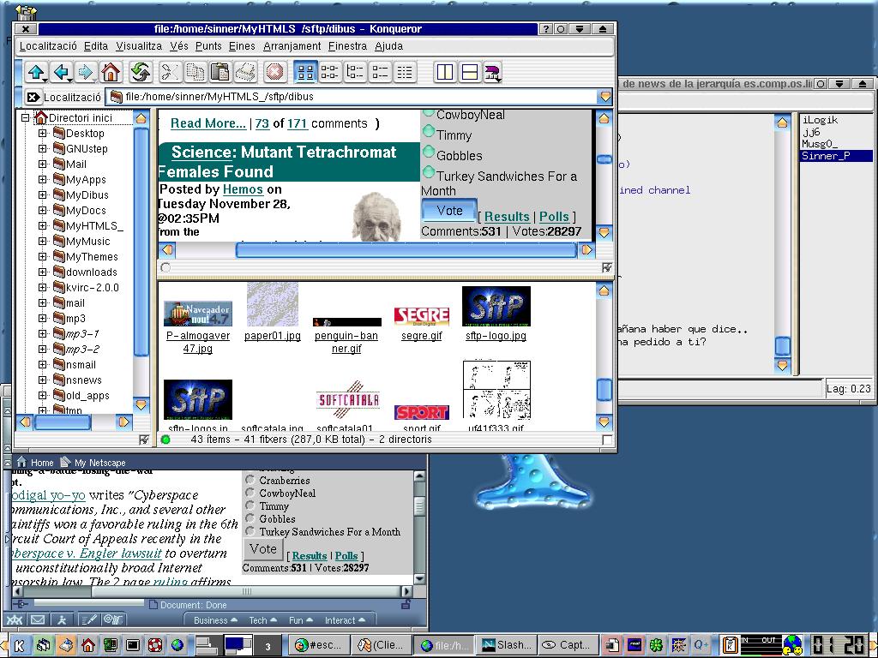
Task: Select Sinner_P in the IRC nick list
Action: [x=836, y=156]
